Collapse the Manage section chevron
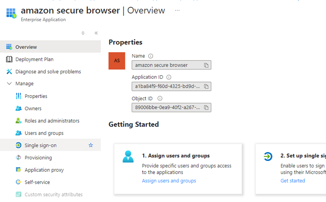Image resolution: width=326 pixels, height=202 pixels. (9, 83)
